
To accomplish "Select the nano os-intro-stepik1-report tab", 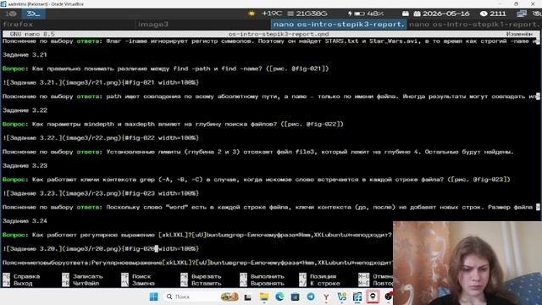I will [x=473, y=25].
